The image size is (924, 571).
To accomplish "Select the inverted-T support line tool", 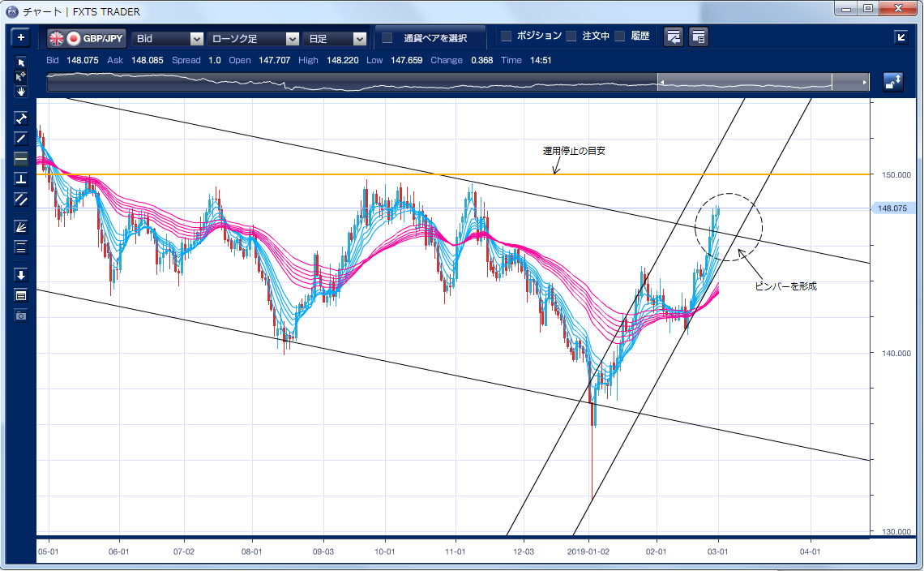I will pos(20,178).
